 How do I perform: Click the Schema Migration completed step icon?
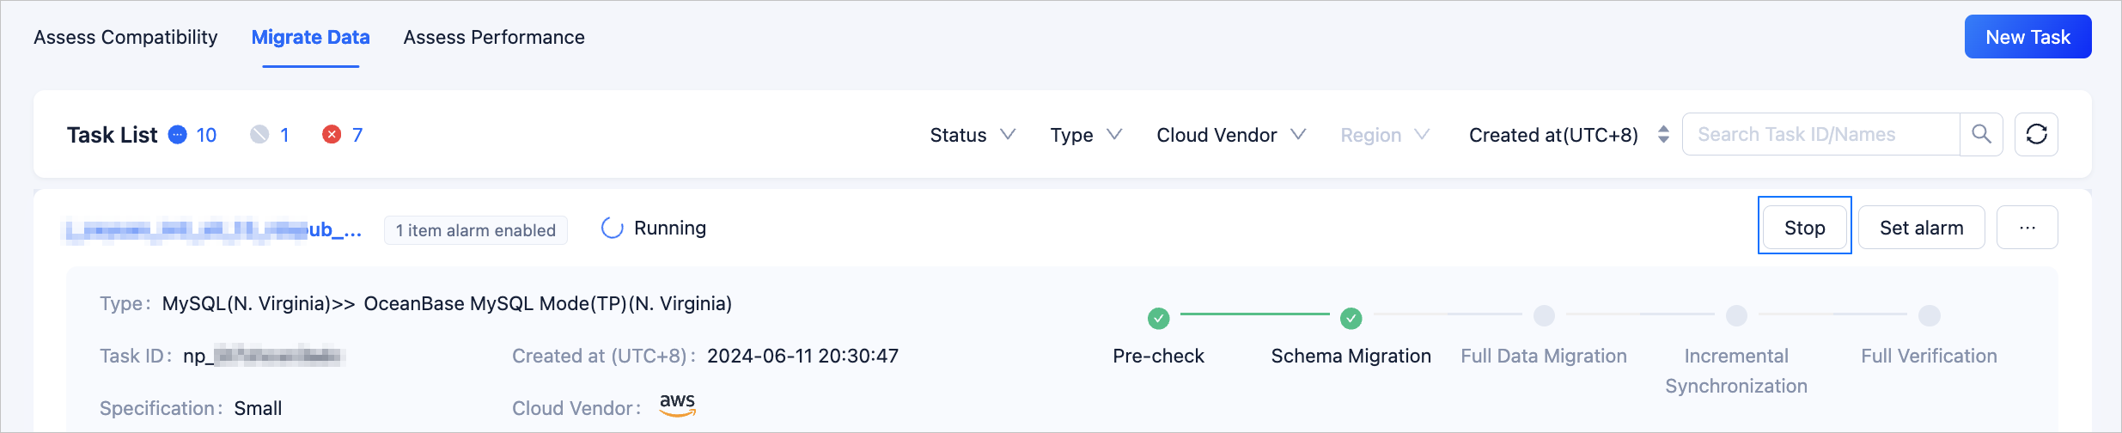[x=1351, y=319]
